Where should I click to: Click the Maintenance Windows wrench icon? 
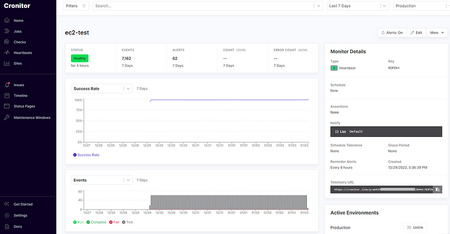pyautogui.click(x=7, y=117)
